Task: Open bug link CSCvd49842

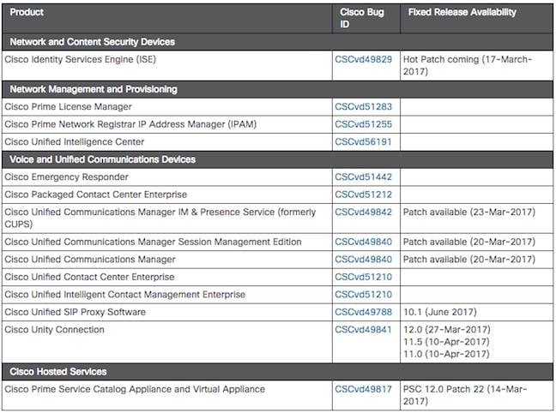Action: coord(363,212)
